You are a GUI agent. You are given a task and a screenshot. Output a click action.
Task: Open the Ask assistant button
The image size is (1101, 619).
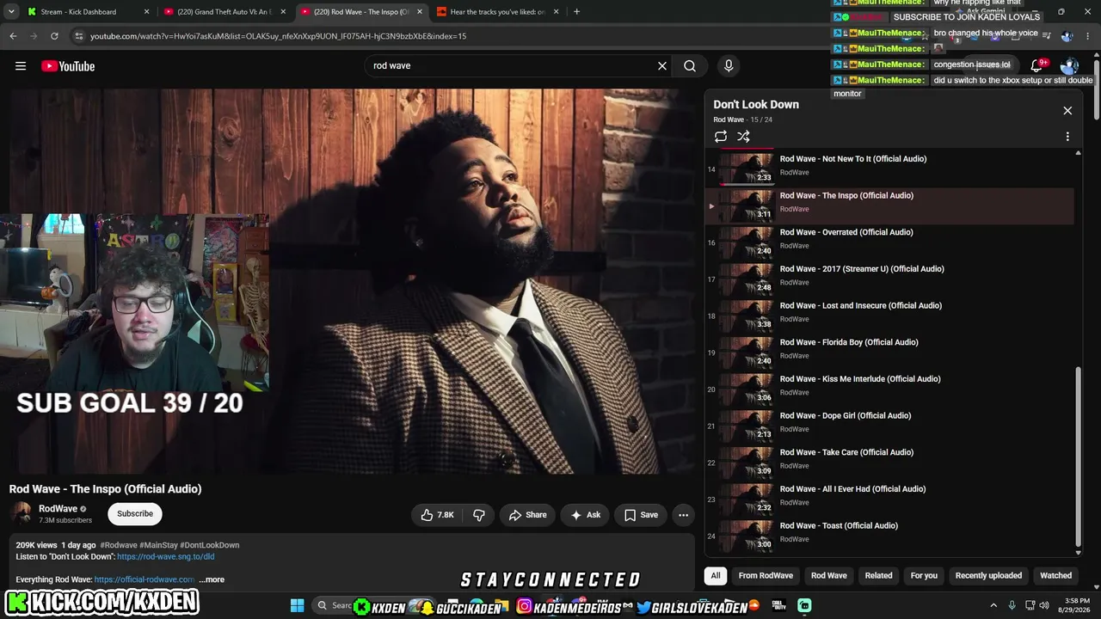click(585, 515)
